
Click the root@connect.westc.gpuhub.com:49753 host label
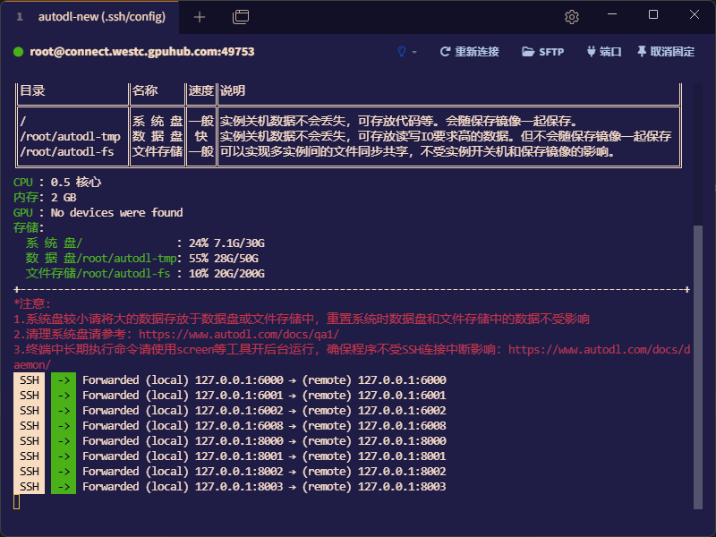(x=142, y=52)
